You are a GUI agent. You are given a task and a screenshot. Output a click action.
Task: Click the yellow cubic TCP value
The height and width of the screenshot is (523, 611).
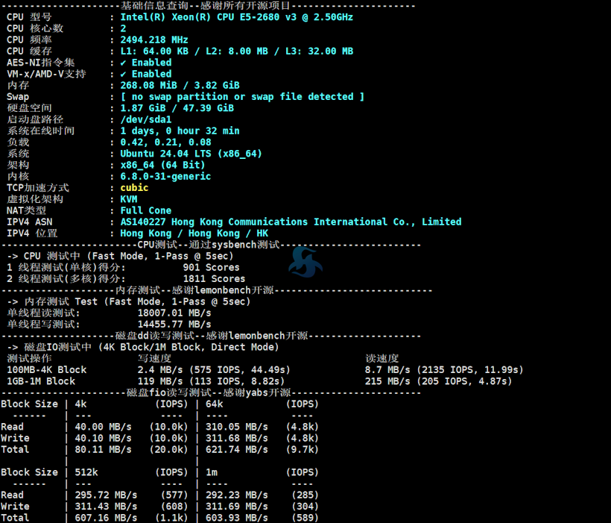134,188
